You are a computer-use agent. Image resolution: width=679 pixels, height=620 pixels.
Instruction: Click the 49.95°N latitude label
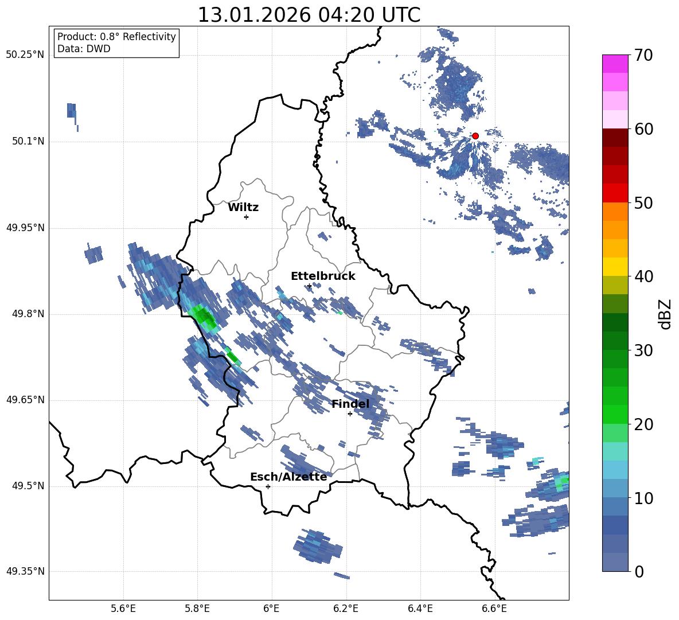25,228
